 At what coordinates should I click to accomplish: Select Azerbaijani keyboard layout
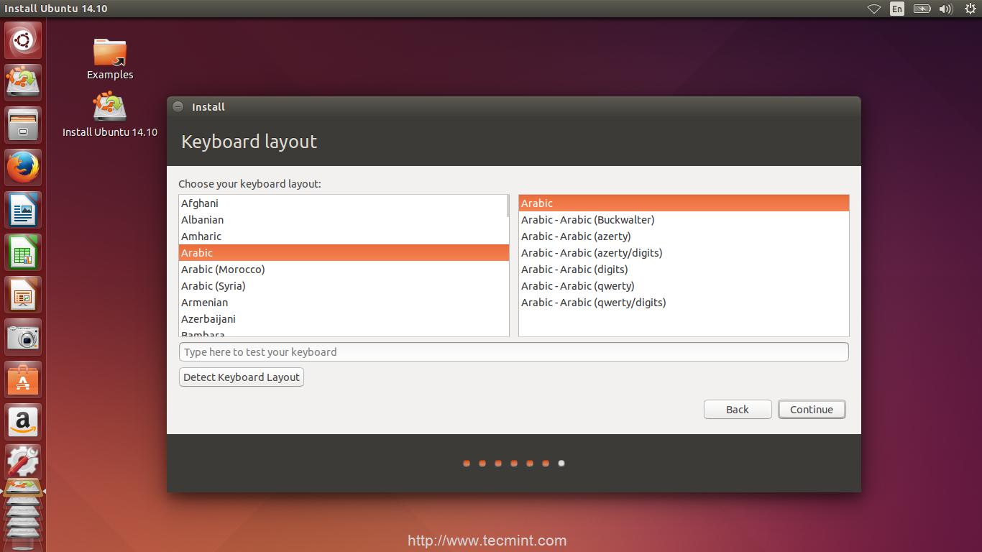[x=344, y=319]
